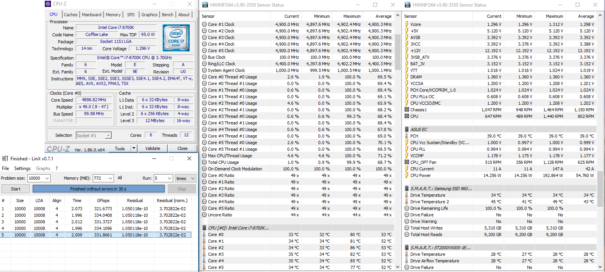Viewport: 605px width, 272px height.
Task: Open the File menu in LinX
Action: coord(5,168)
